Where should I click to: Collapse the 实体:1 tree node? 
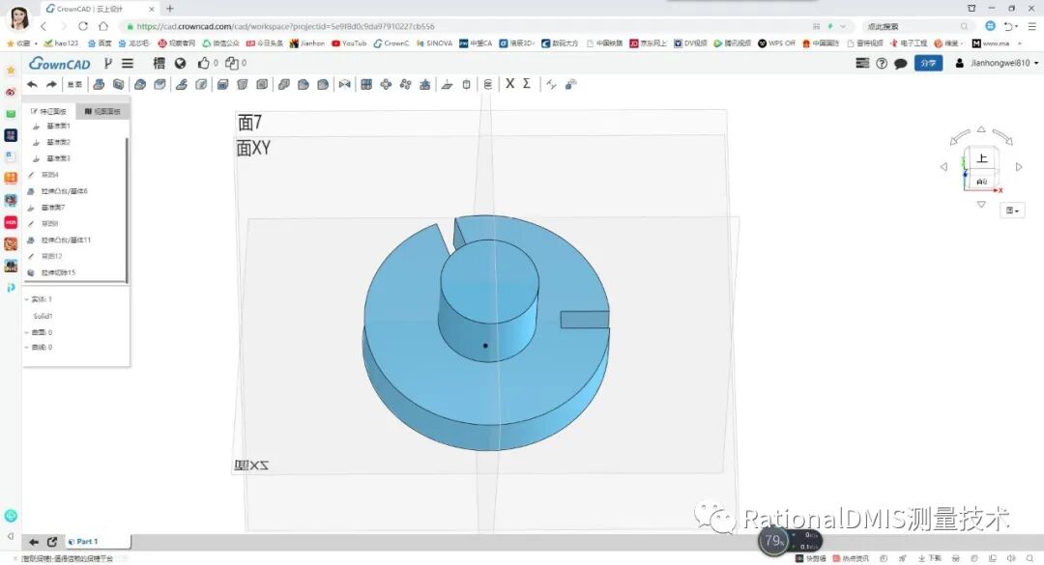pos(27,301)
